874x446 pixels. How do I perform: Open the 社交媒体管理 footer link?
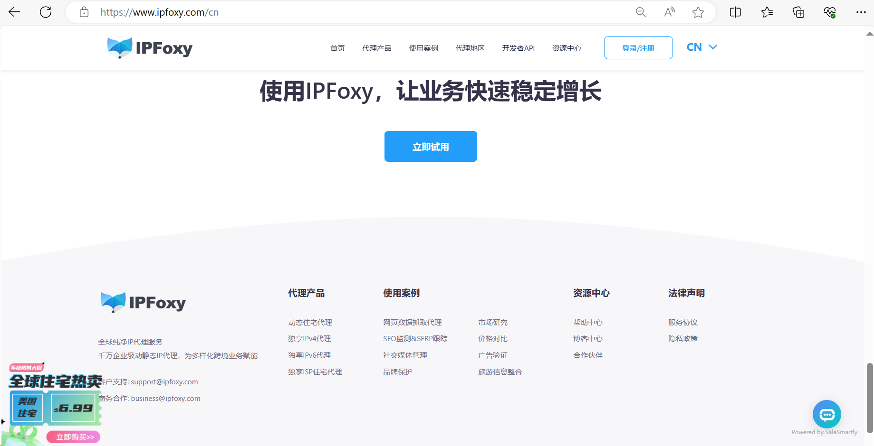tap(405, 355)
